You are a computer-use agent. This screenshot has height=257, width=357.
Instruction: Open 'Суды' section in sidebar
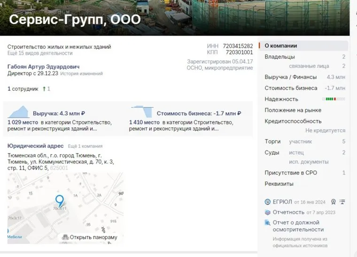pyautogui.click(x=272, y=153)
